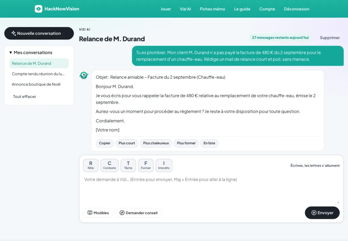Image resolution: width=348 pixels, height=241 pixels.
Task: Open the Compte page
Action: [x=267, y=9]
